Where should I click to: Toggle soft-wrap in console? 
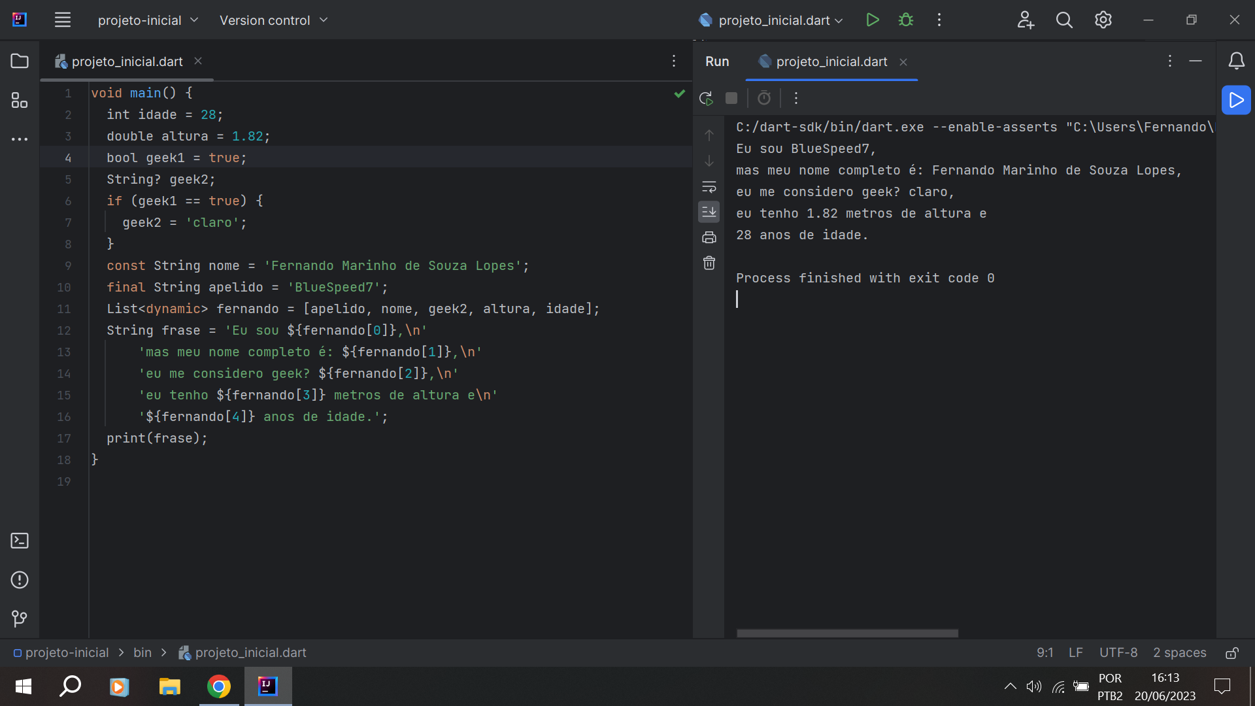point(709,187)
